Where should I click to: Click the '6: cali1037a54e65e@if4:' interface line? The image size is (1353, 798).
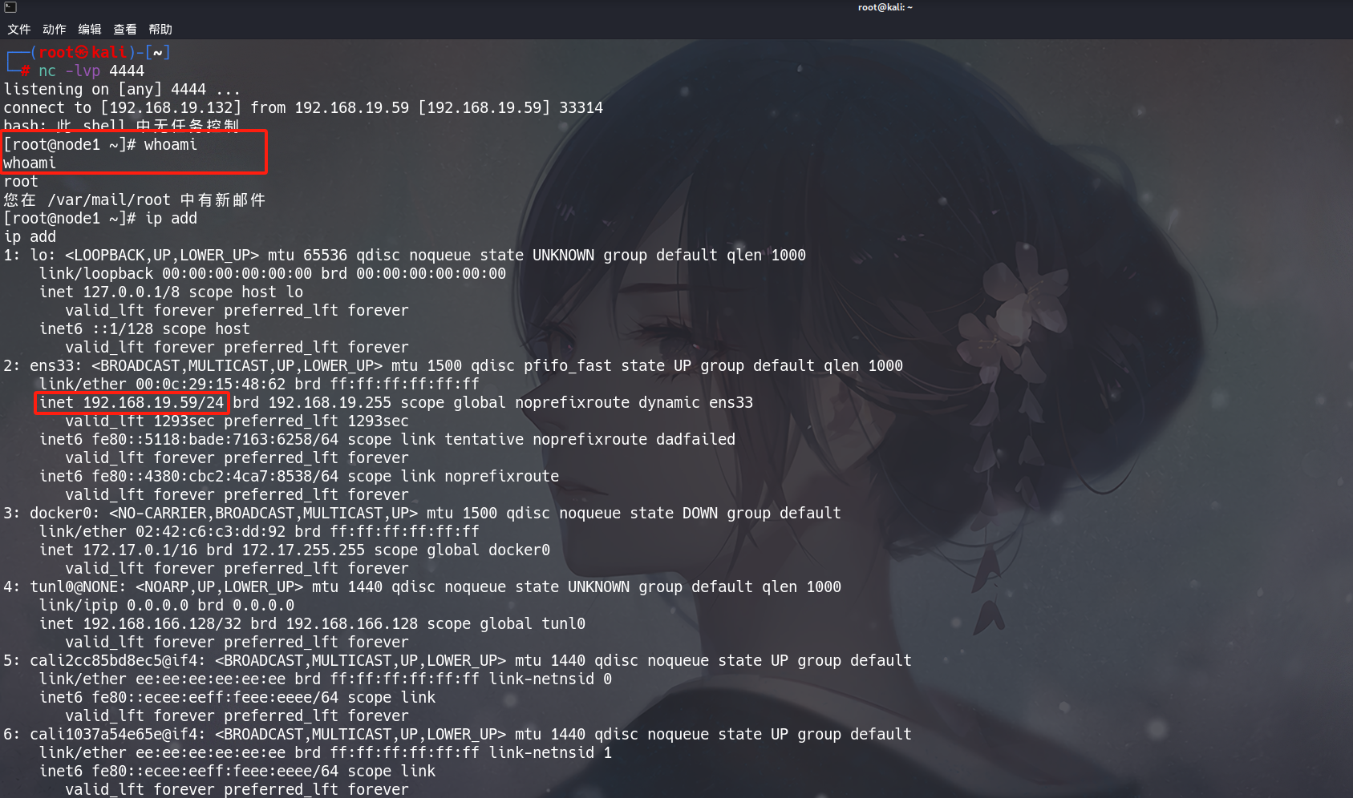(458, 735)
